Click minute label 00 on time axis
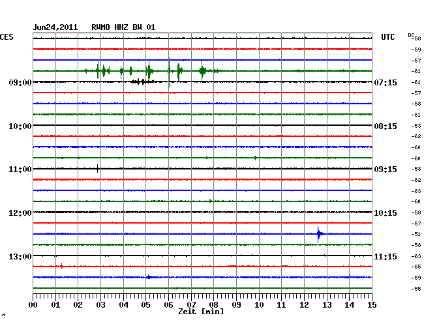Viewport: 424px width, 322px height. (33, 304)
